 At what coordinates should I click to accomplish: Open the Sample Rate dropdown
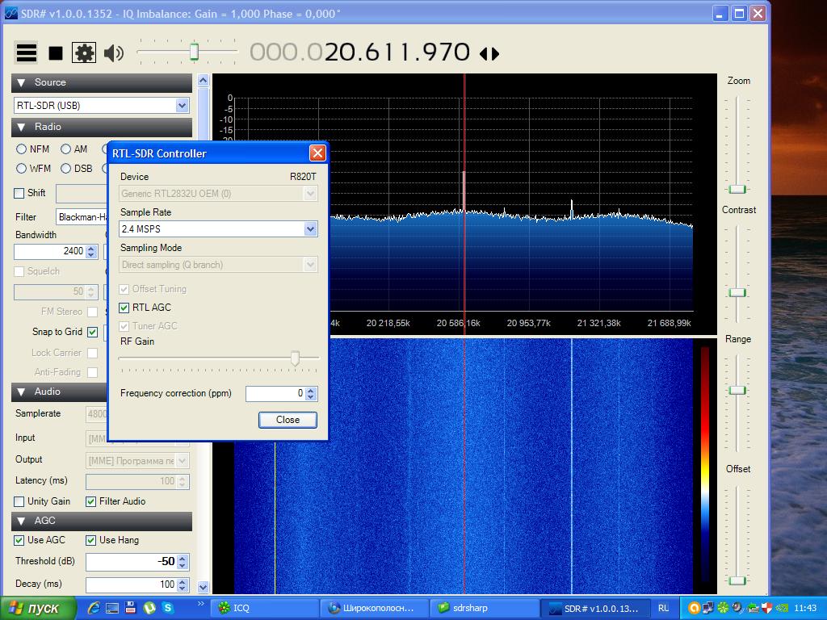310,228
